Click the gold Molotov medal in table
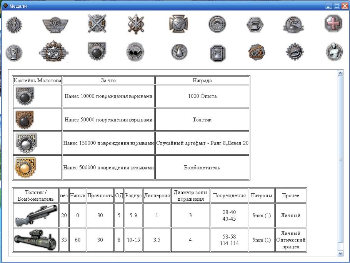The width and height of the screenshot is (350, 263). [24, 167]
